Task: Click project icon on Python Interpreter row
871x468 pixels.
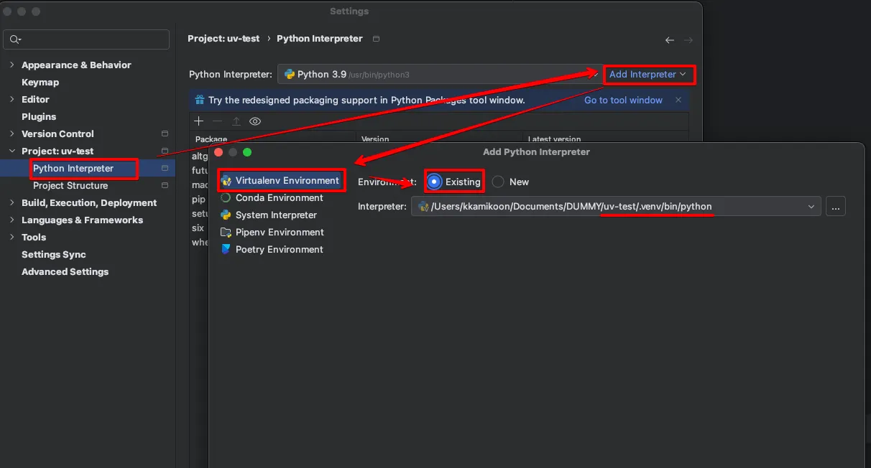Action: (x=165, y=168)
